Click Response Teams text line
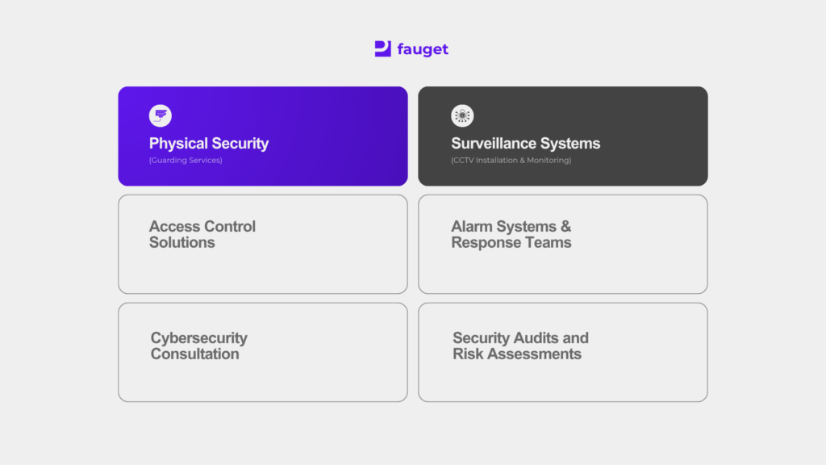Image resolution: width=826 pixels, height=465 pixels. (x=511, y=242)
